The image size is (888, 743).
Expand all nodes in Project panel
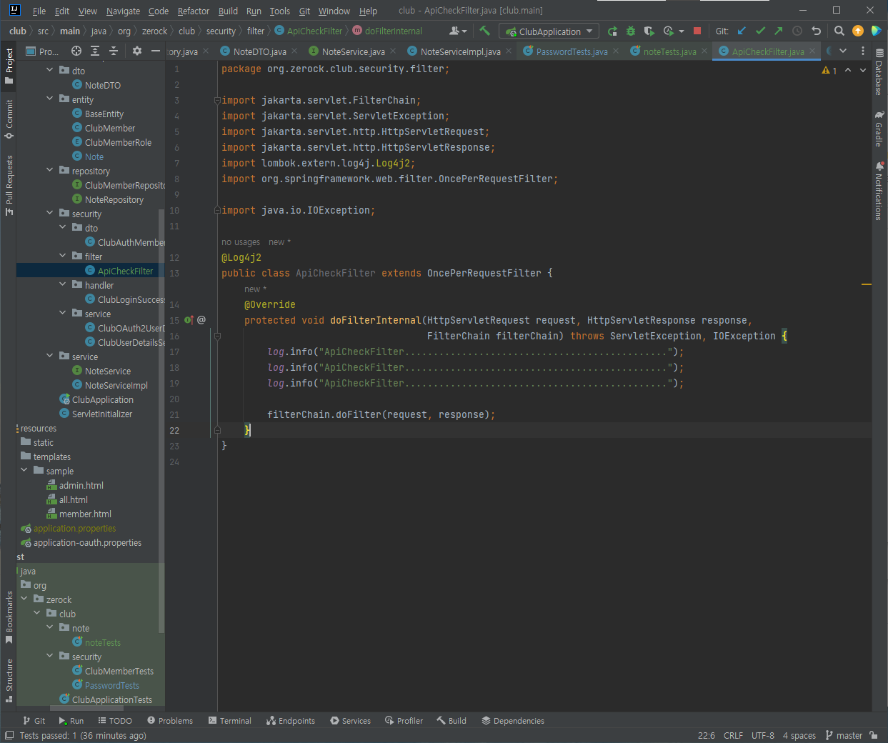coord(95,51)
